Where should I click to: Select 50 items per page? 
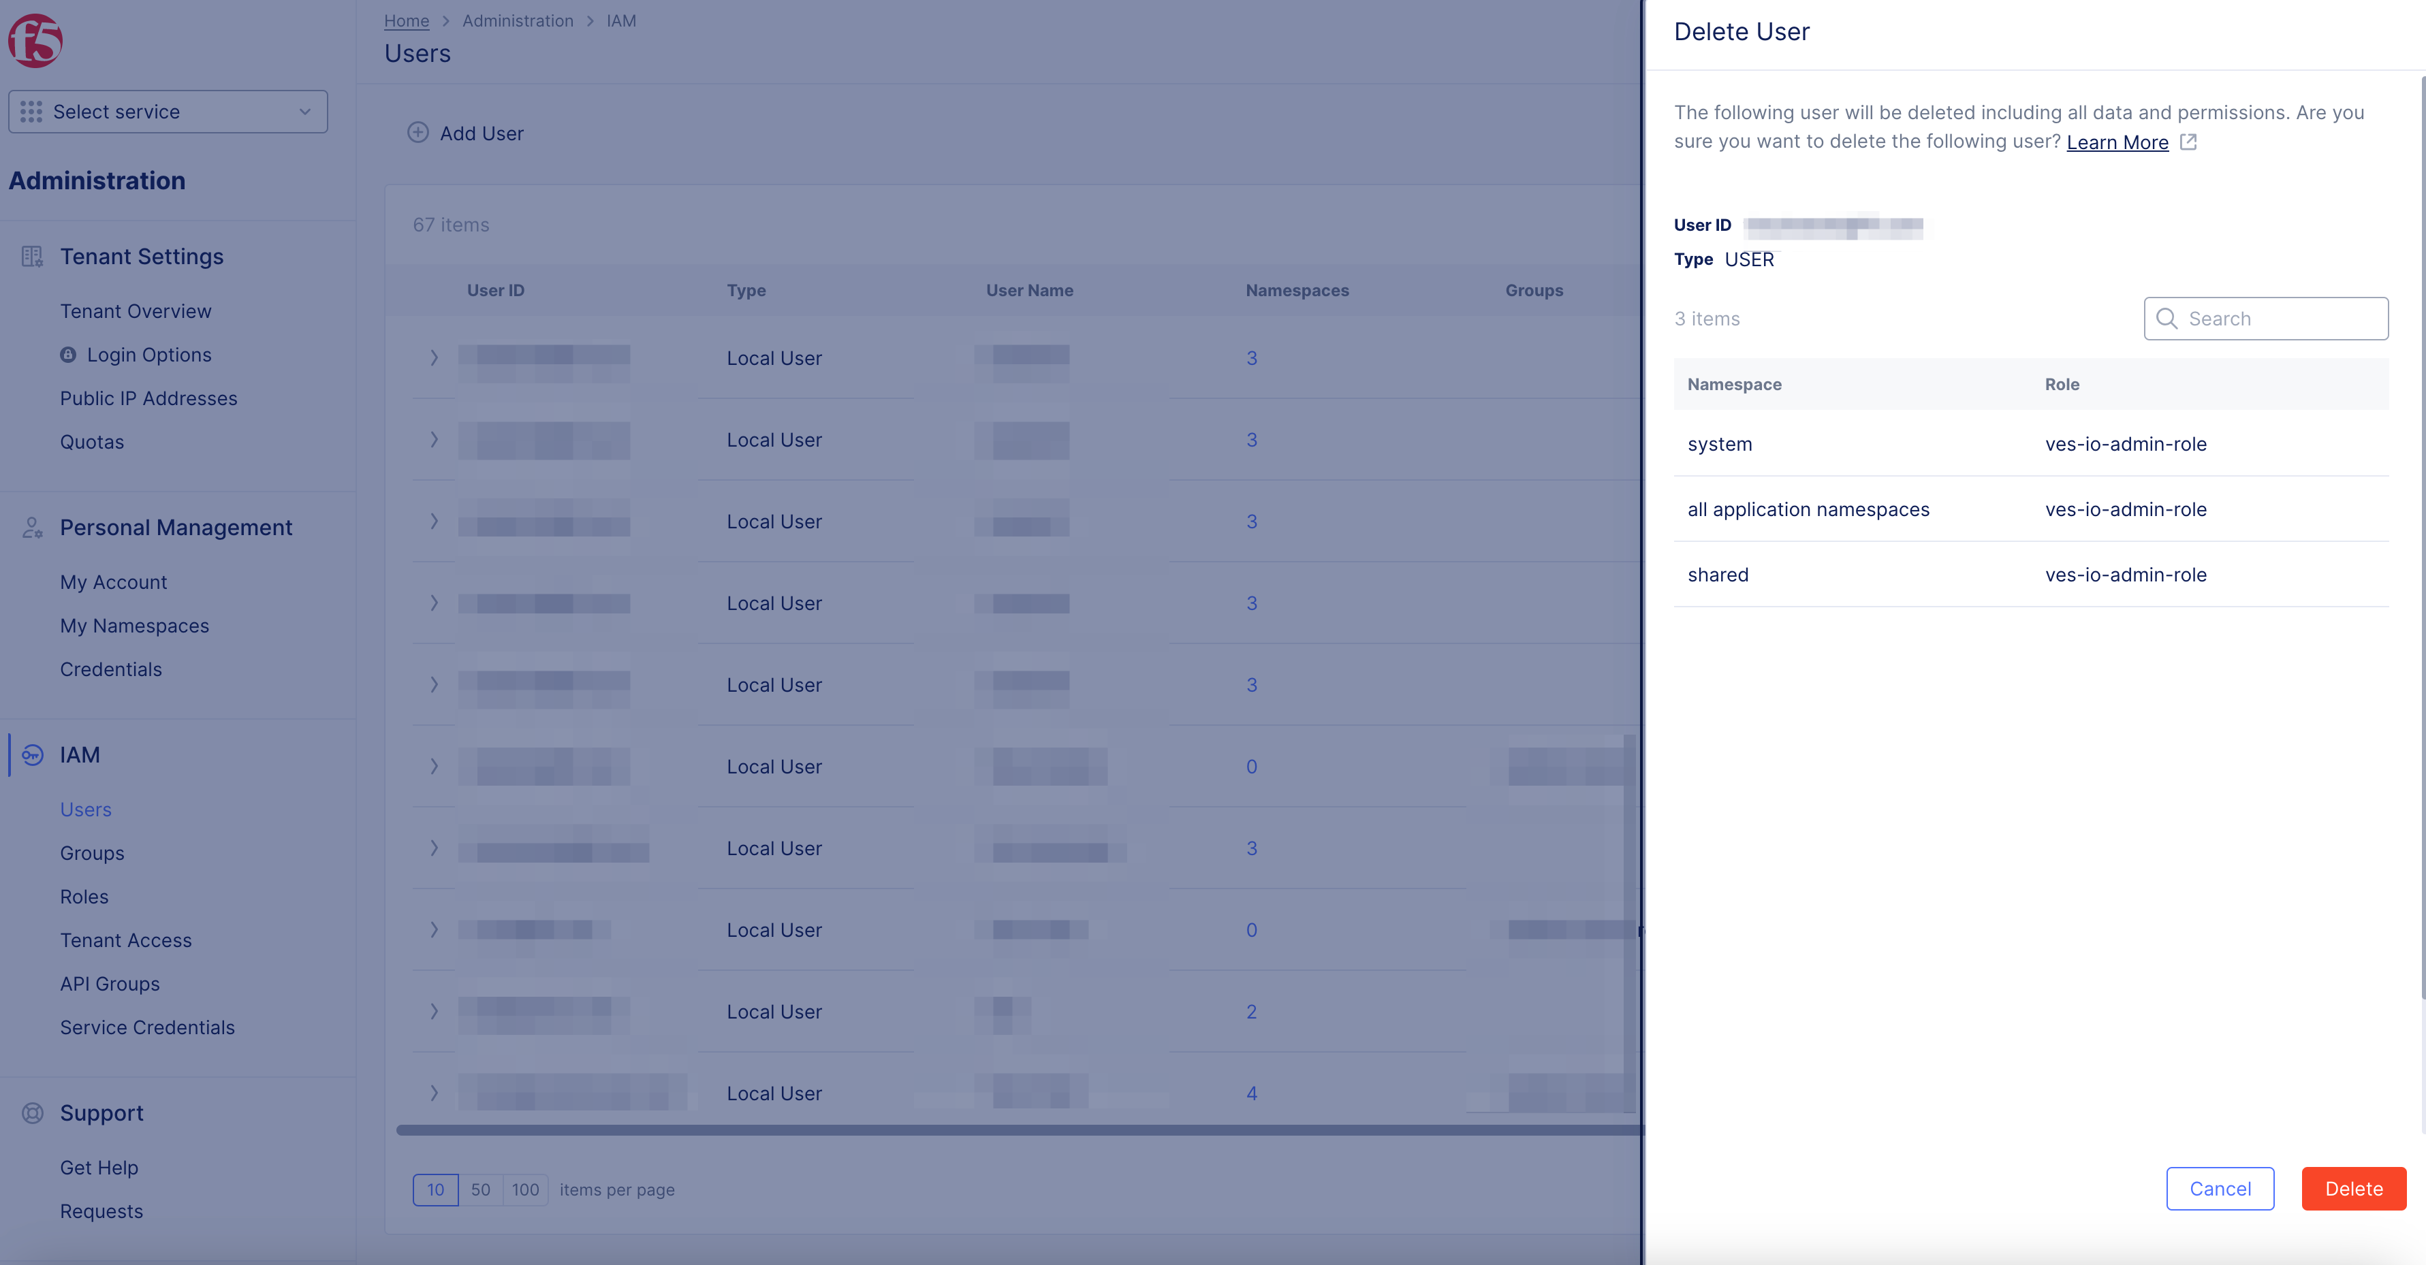point(480,1189)
